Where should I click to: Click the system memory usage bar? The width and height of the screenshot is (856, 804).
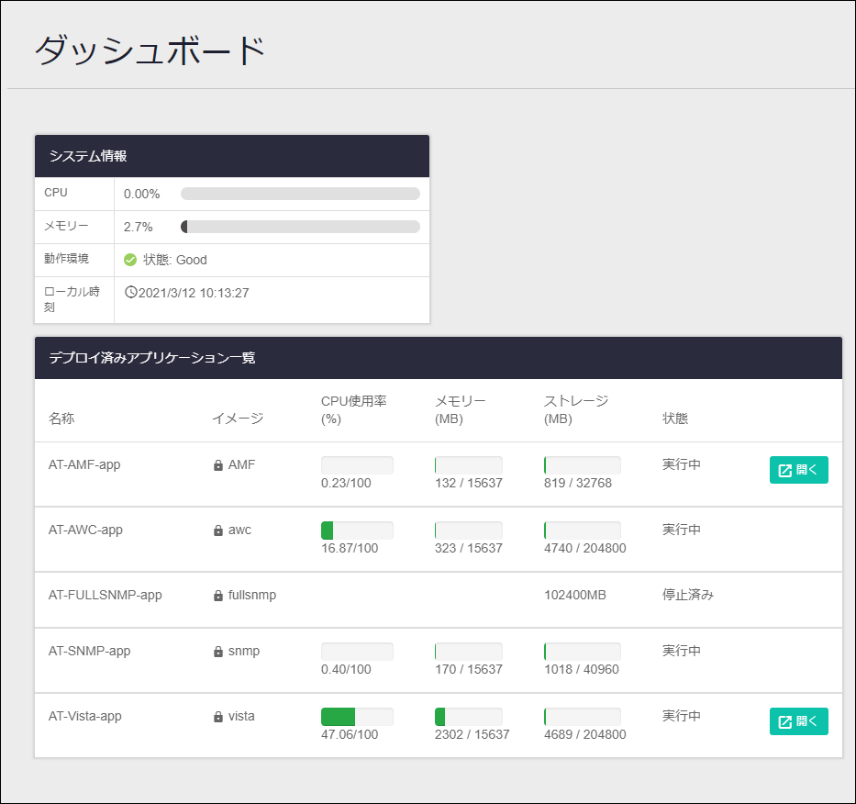click(300, 227)
